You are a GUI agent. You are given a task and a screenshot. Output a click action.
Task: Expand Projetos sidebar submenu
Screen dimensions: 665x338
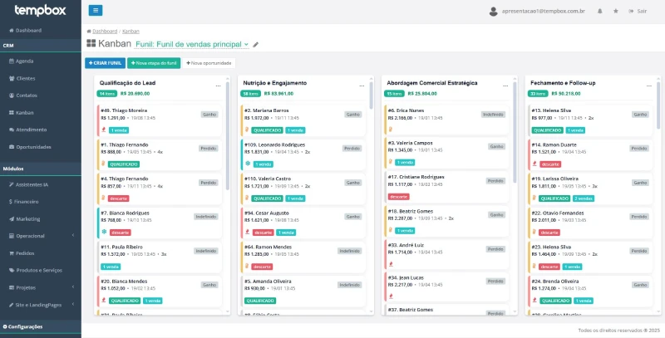(x=40, y=287)
